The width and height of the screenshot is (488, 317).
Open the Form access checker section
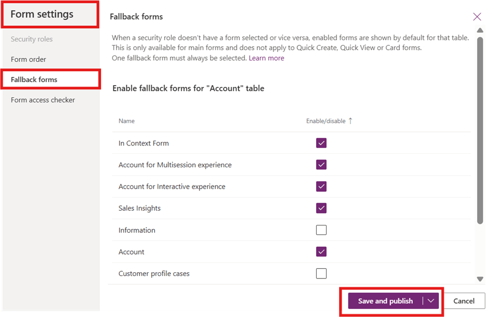point(43,100)
